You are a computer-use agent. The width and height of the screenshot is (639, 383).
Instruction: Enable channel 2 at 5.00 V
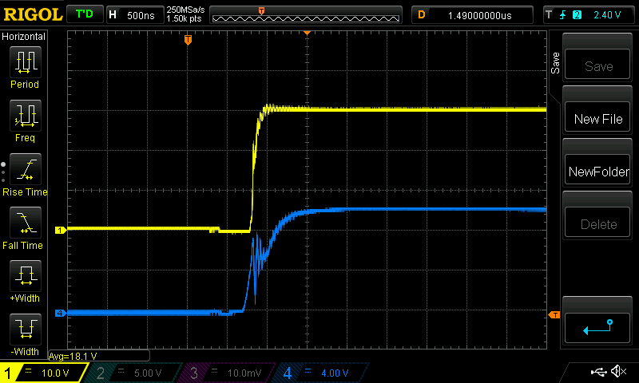click(136, 373)
